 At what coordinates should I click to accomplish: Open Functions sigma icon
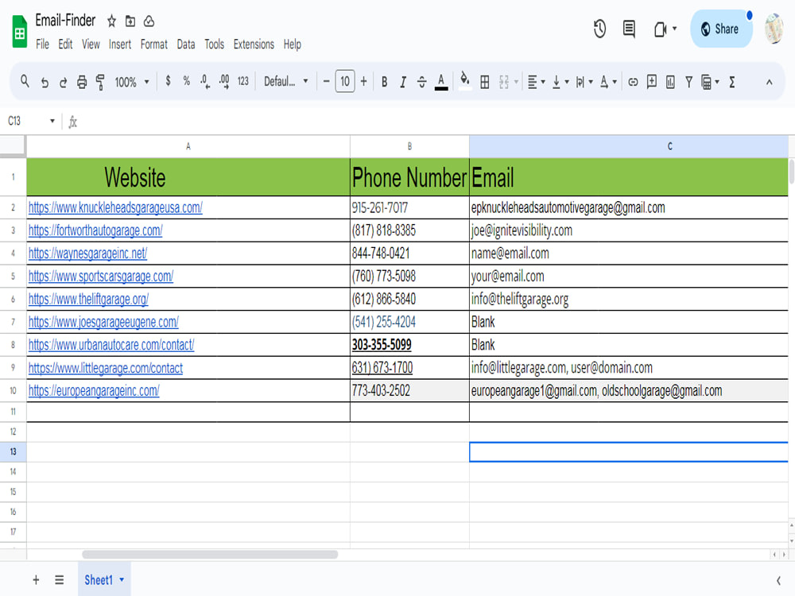tap(732, 82)
